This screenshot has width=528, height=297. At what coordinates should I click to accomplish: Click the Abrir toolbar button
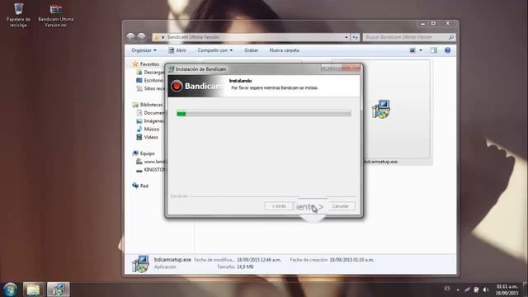(177, 50)
